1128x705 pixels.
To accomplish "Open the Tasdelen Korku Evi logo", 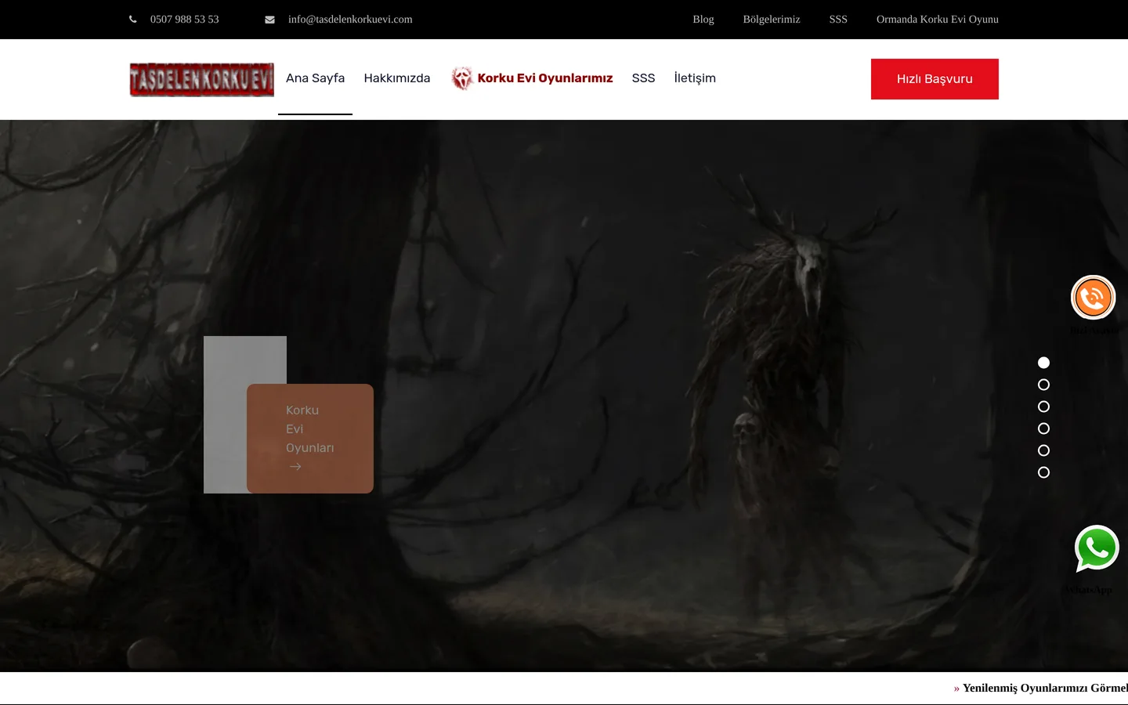I will pyautogui.click(x=202, y=80).
